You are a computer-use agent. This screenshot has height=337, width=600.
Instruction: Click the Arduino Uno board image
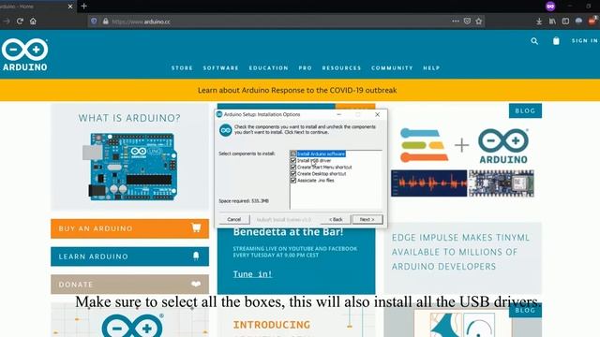point(130,167)
